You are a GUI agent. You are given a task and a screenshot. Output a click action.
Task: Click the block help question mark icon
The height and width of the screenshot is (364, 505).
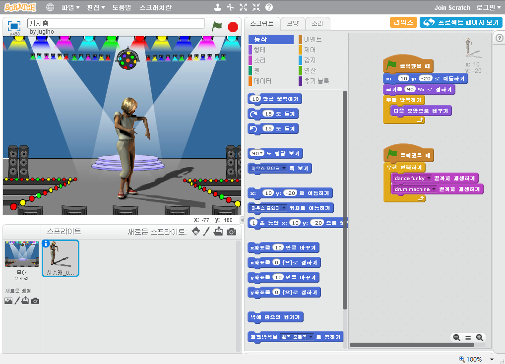[x=269, y=7]
